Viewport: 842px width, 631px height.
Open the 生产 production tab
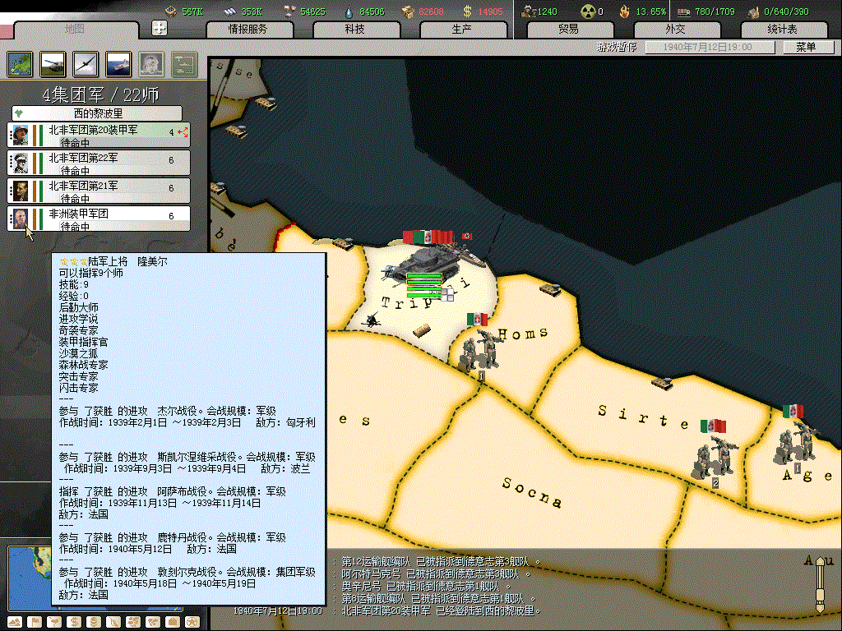461,30
